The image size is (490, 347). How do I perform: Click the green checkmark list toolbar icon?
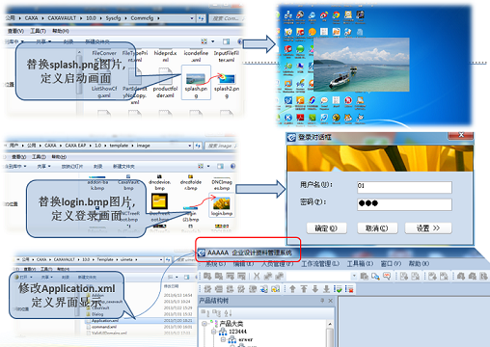[338, 289]
